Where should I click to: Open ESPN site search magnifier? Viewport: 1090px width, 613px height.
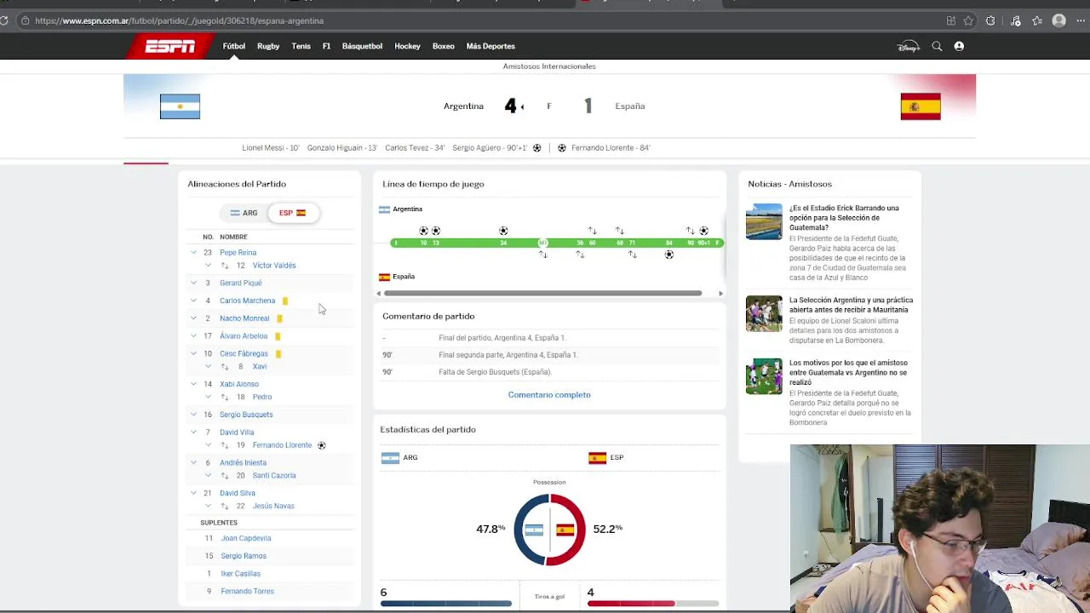click(937, 46)
